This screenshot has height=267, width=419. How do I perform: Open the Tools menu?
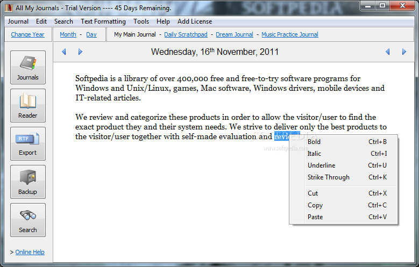[141, 21]
